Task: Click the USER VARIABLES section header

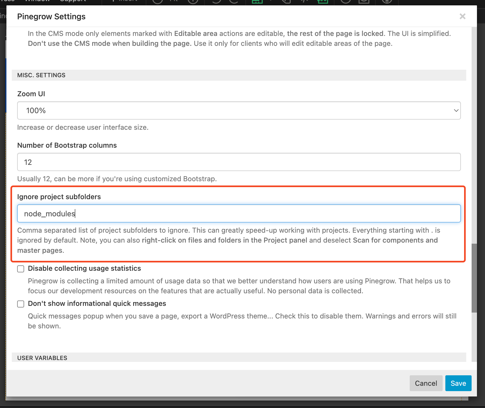Action: [239, 357]
